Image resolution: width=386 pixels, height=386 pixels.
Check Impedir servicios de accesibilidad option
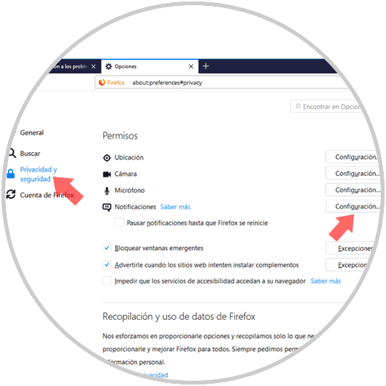tap(107, 281)
